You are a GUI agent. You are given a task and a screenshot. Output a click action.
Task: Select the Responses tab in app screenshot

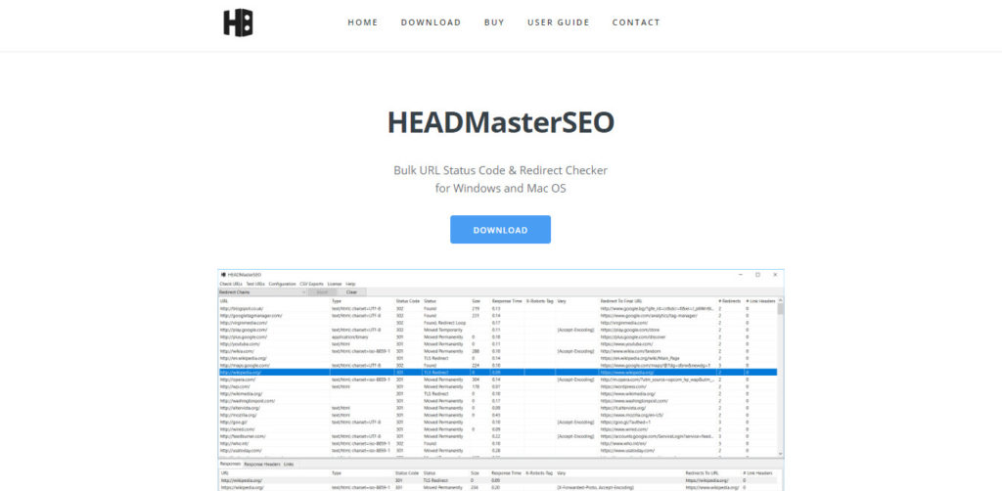[231, 465]
